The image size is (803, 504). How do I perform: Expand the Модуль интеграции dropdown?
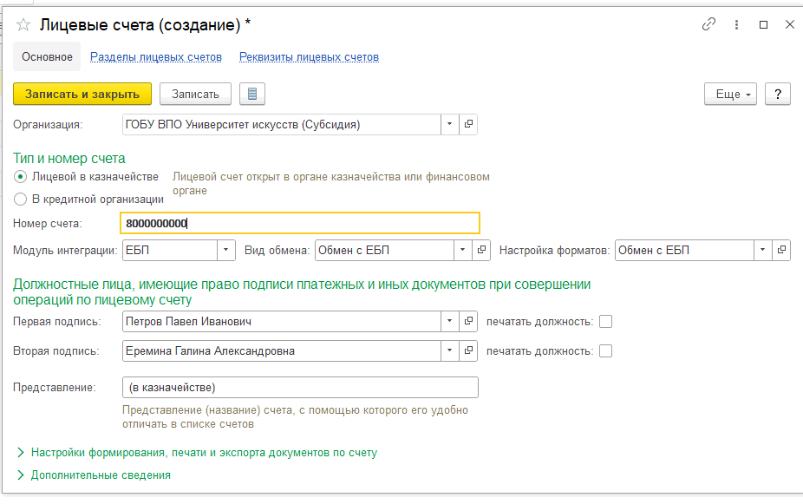(x=225, y=250)
